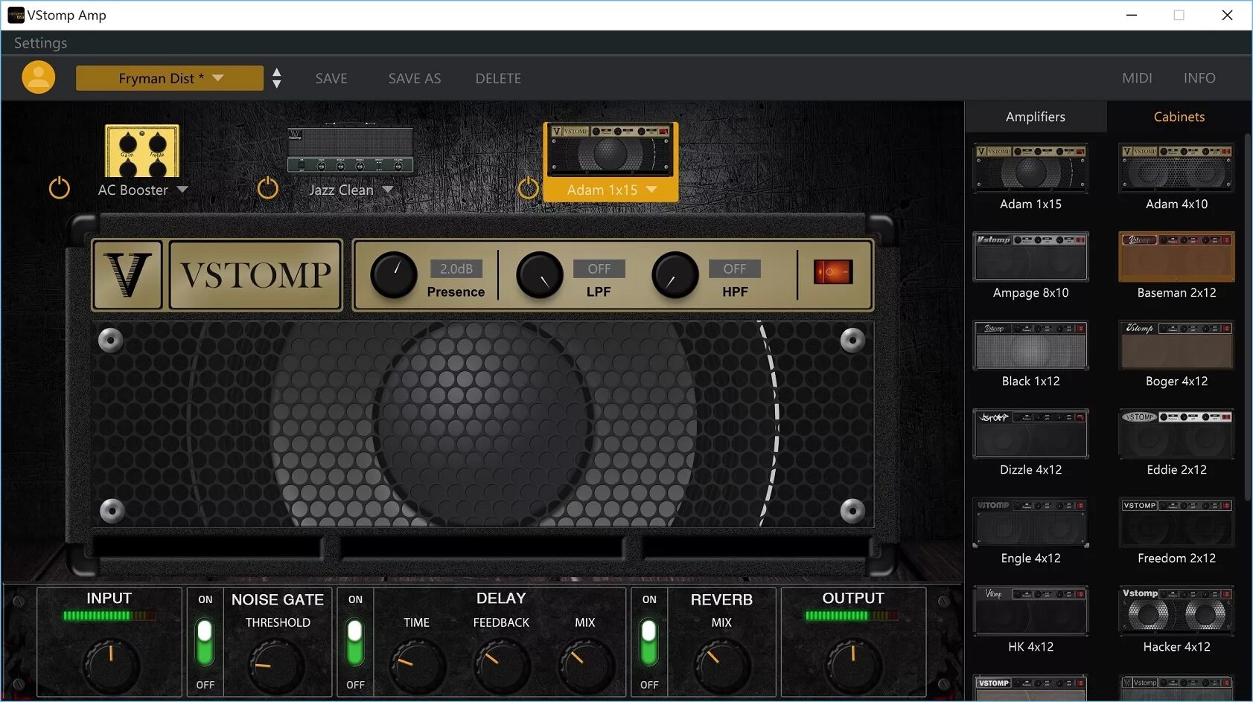Open the Settings menu
The width and height of the screenshot is (1253, 702).
point(40,43)
